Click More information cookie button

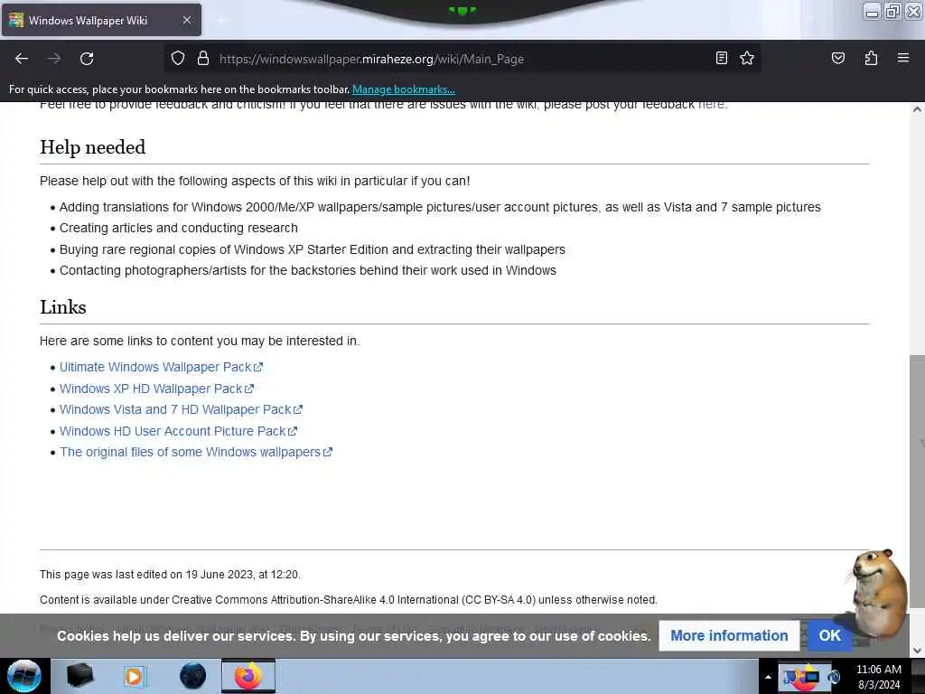pyautogui.click(x=729, y=635)
